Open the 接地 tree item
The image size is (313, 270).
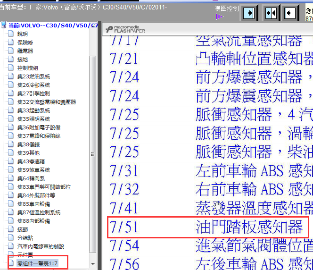[22, 59]
